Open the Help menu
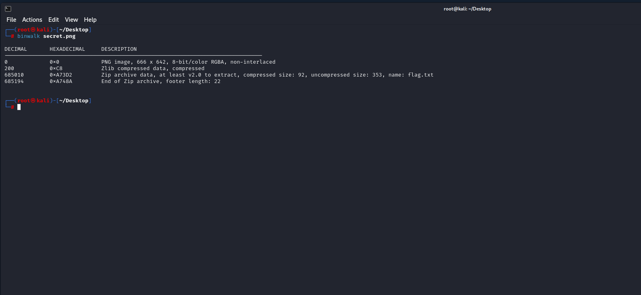The height and width of the screenshot is (295, 641). (x=90, y=20)
